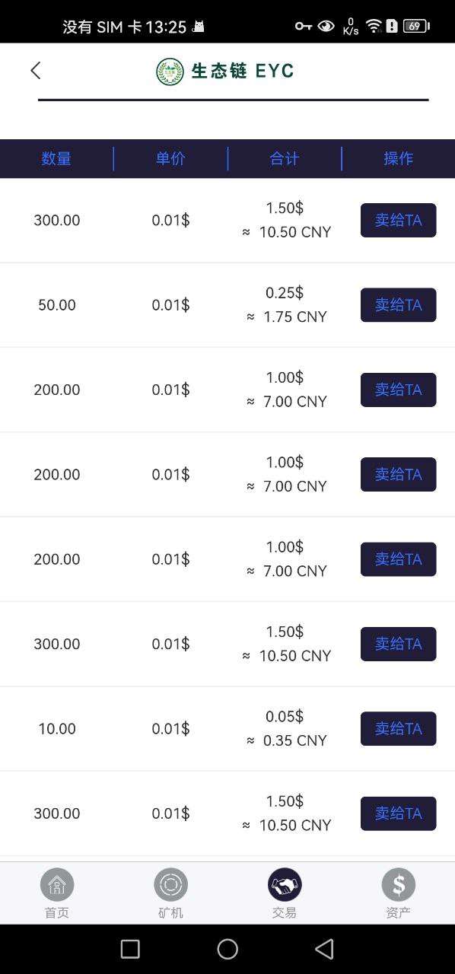Select the 交易 handshake icon

coord(285,885)
